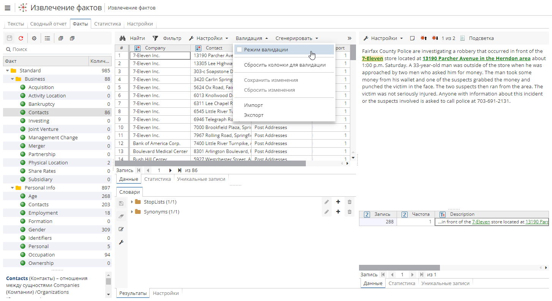Open the Сгенерировать dropdown
The height and width of the screenshot is (301, 552).
[x=297, y=38]
